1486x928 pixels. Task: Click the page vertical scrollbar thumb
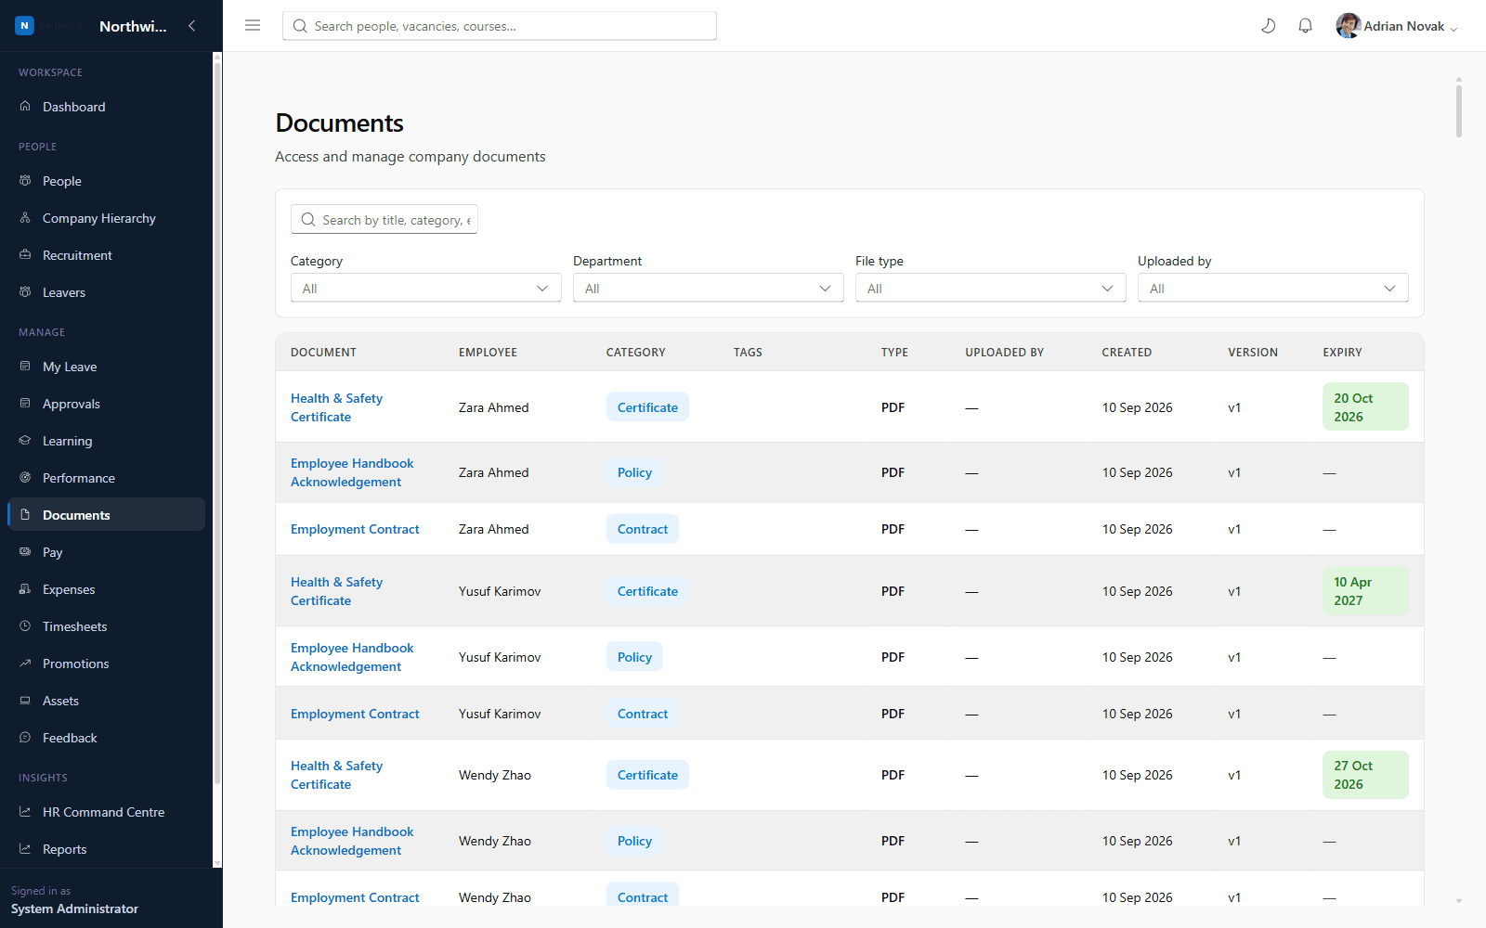[x=1459, y=110]
